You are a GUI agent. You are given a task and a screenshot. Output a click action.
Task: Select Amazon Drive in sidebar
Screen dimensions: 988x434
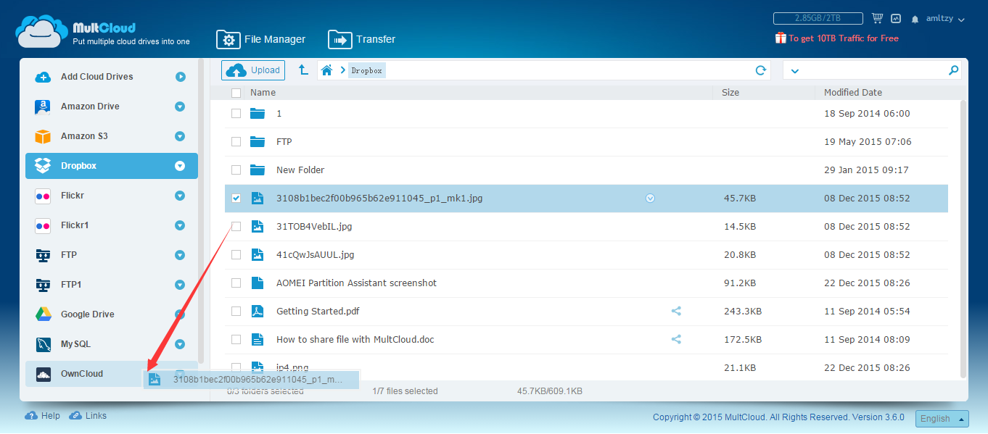(112, 107)
